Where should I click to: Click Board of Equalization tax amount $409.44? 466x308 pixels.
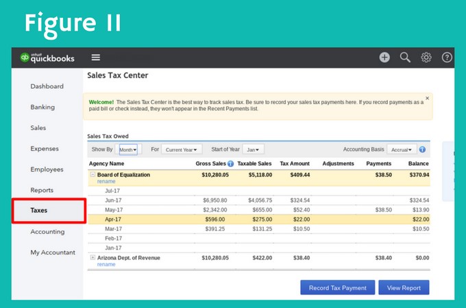point(300,175)
